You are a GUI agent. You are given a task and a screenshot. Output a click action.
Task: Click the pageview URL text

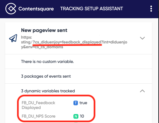point(74,42)
